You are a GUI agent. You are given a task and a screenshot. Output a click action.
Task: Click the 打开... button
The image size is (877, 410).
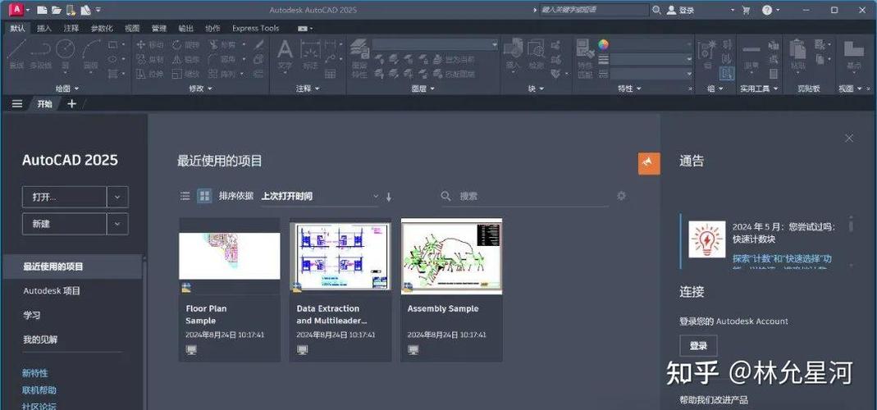pos(64,197)
